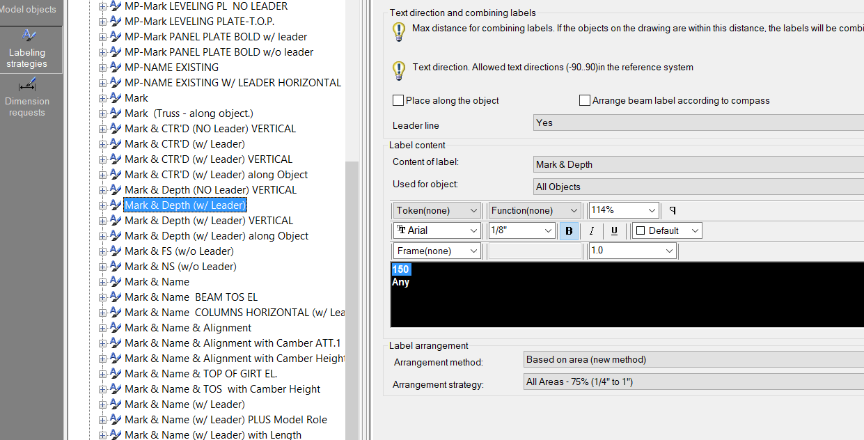Screen dimensions: 864x440
Task: Select 'Mark & CTR'D (w/ Leader) along Object' item
Action: (x=216, y=175)
